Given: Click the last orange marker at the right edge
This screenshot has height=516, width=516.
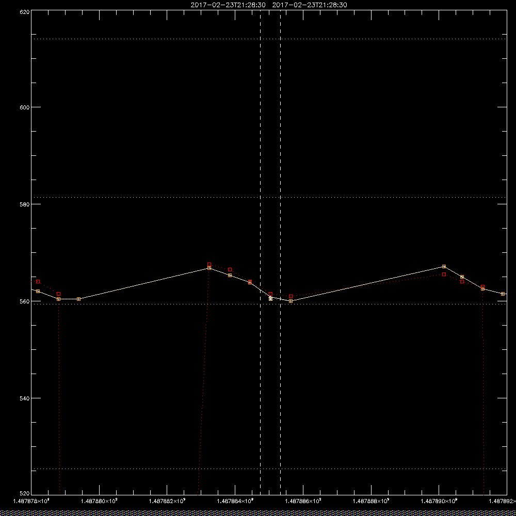Looking at the screenshot, I should (503, 294).
